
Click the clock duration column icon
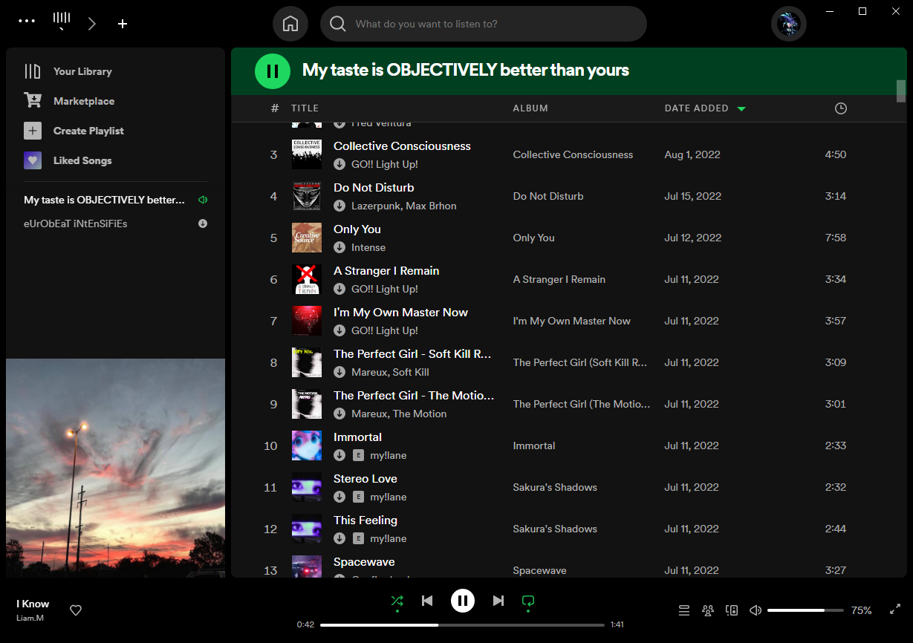click(840, 108)
